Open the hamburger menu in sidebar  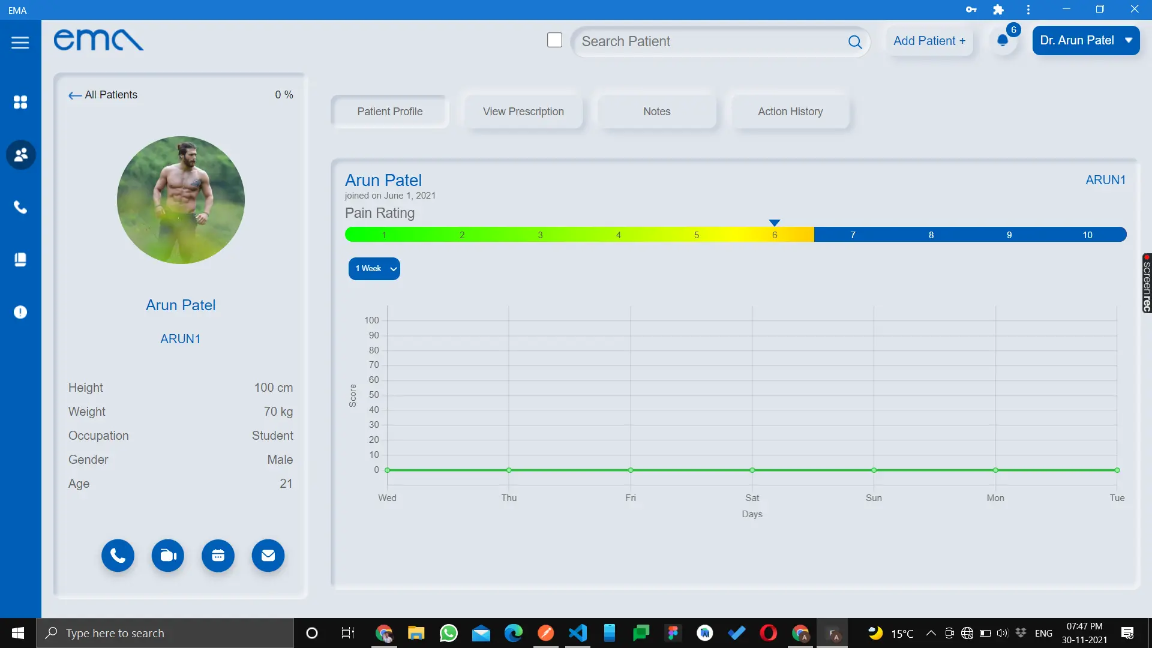(20, 43)
